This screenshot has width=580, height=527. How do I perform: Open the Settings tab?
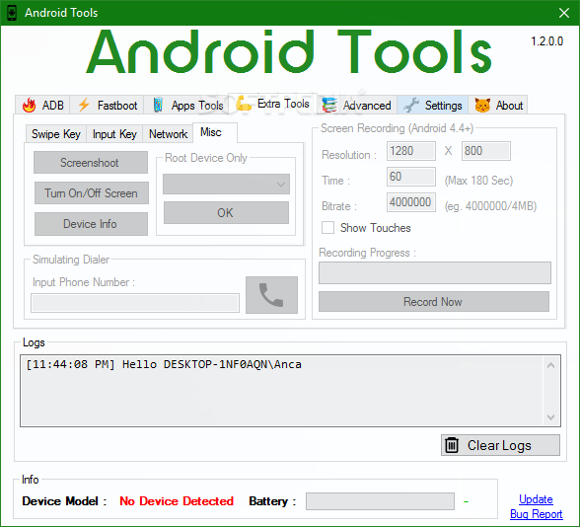tap(433, 105)
